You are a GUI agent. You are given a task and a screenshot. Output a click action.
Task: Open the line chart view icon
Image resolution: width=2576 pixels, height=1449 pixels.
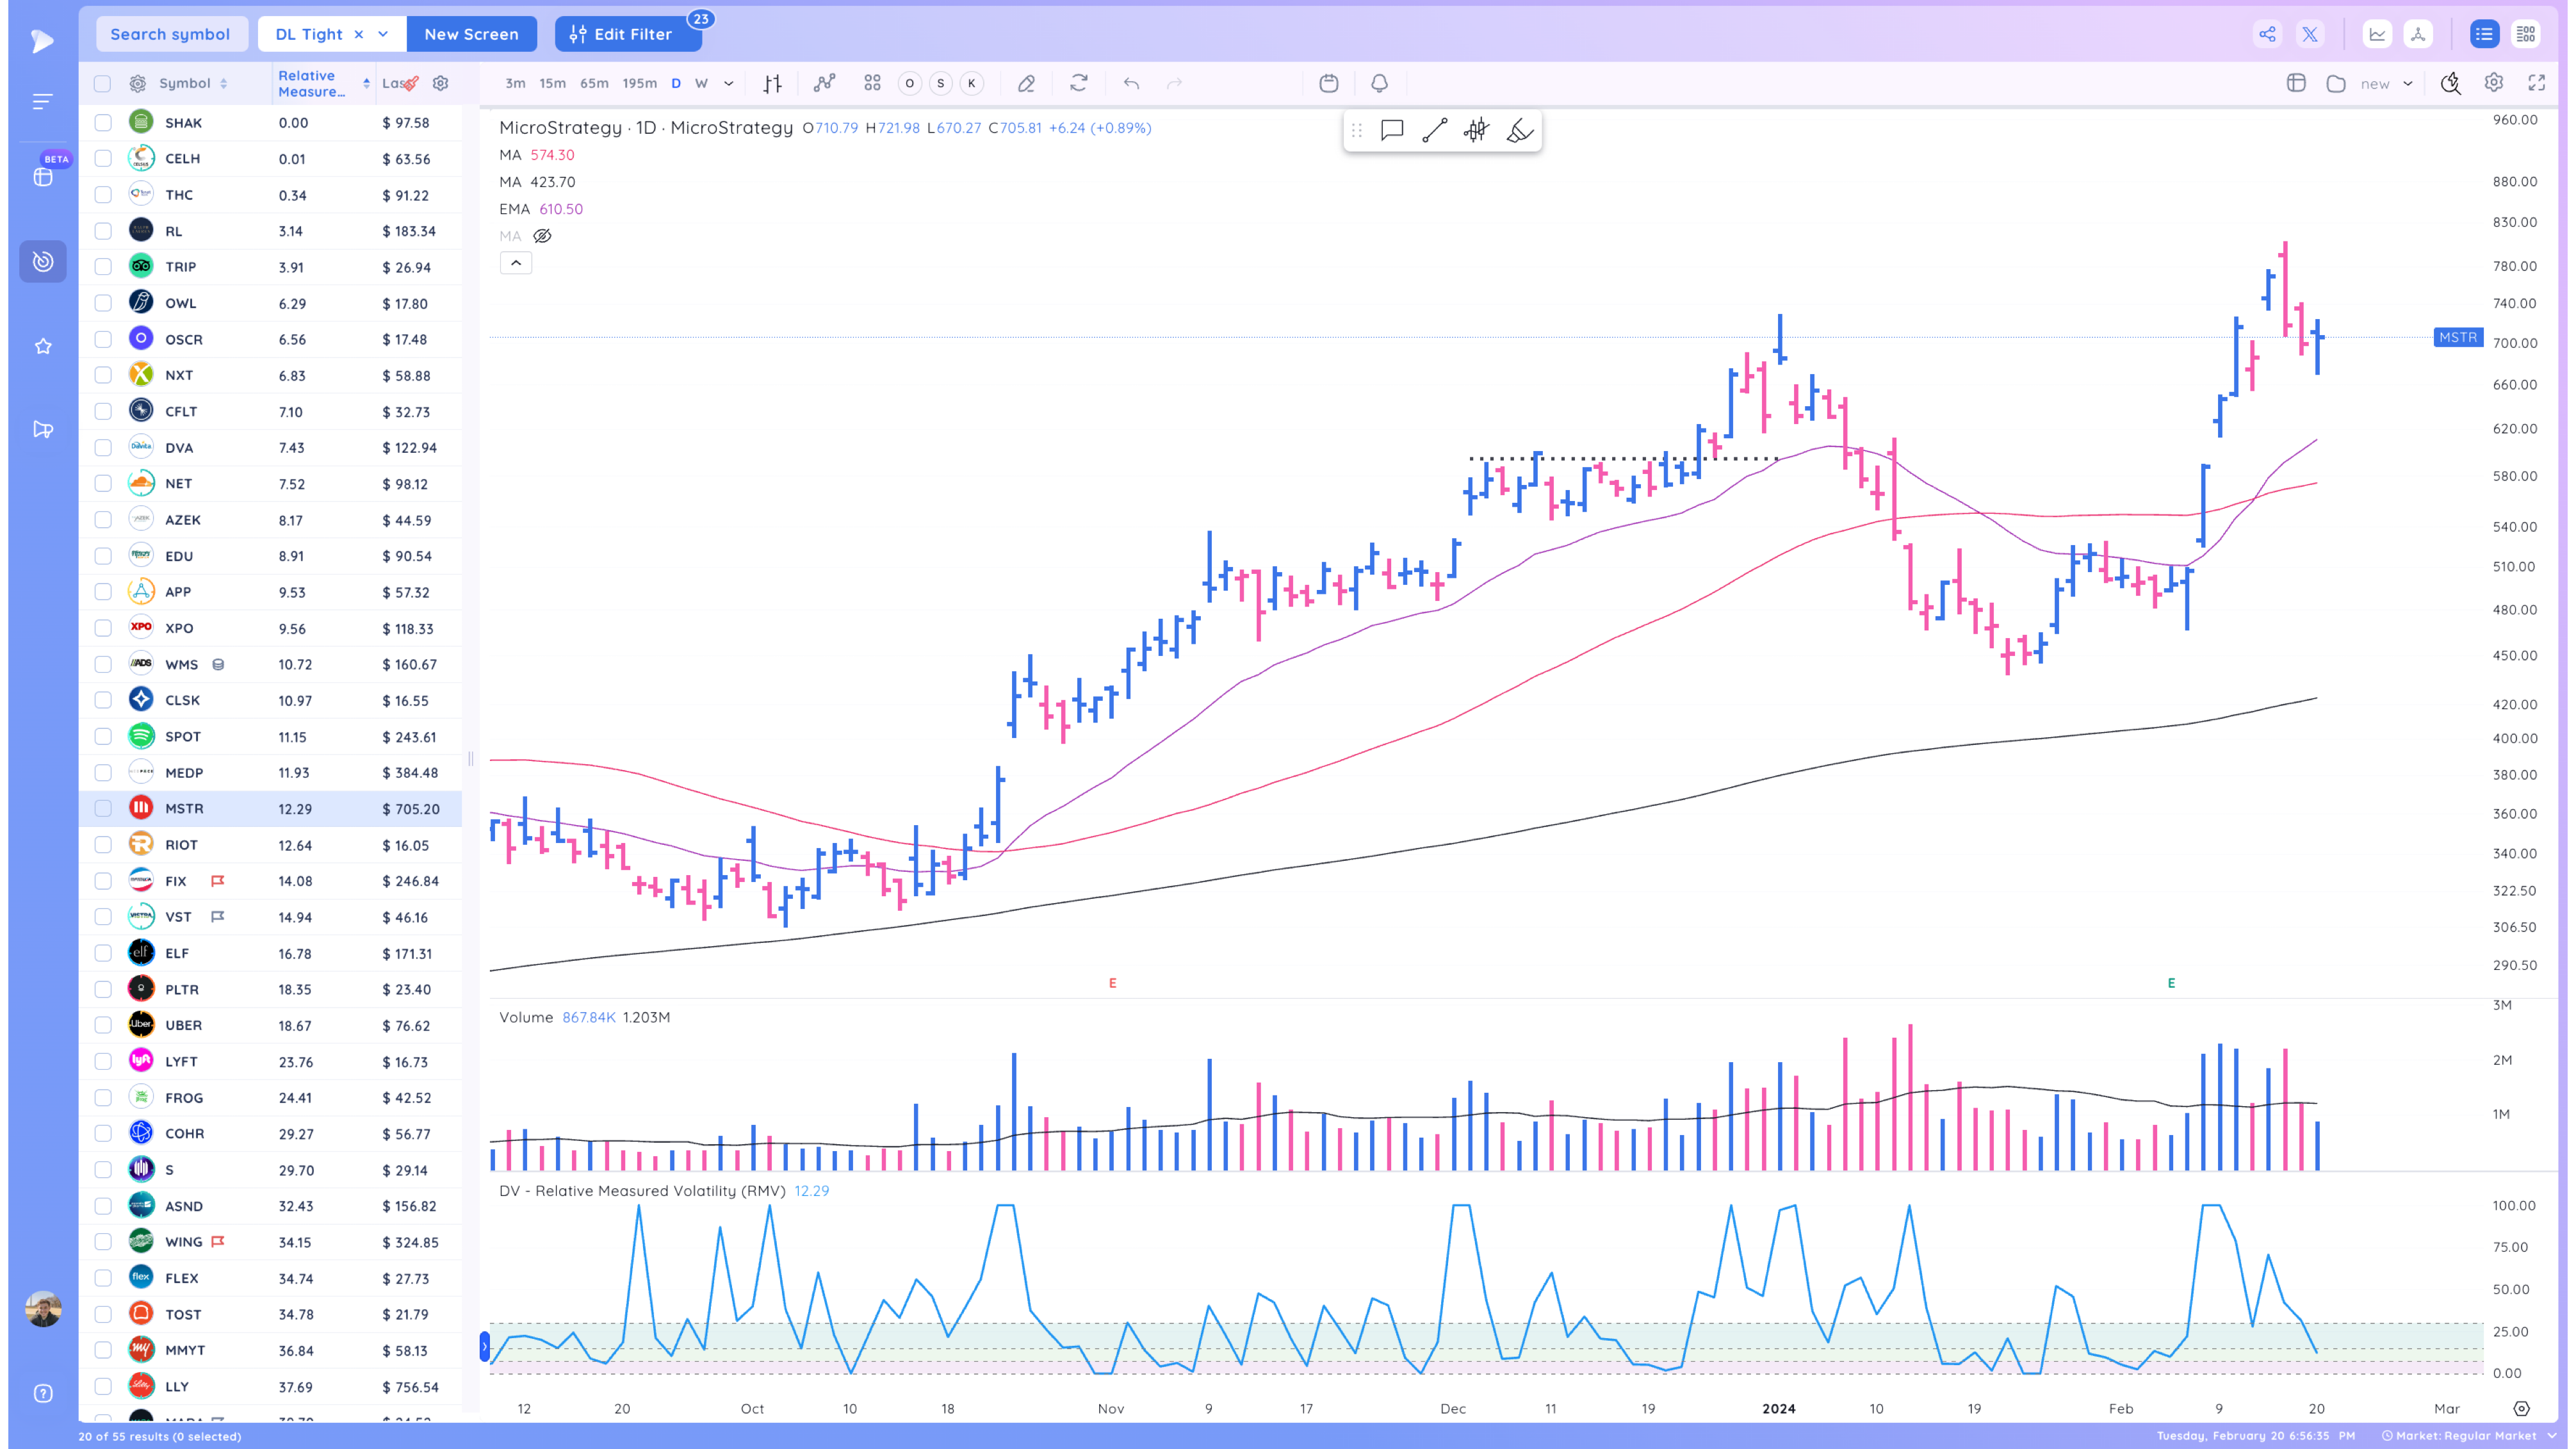2377,34
